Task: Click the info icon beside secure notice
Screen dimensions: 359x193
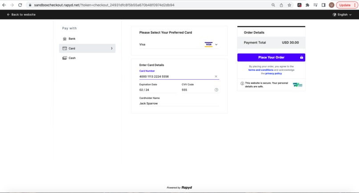Action: tap(242, 84)
